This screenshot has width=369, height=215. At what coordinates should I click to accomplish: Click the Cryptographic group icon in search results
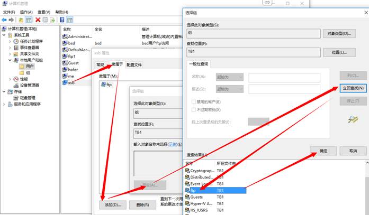click(187, 171)
